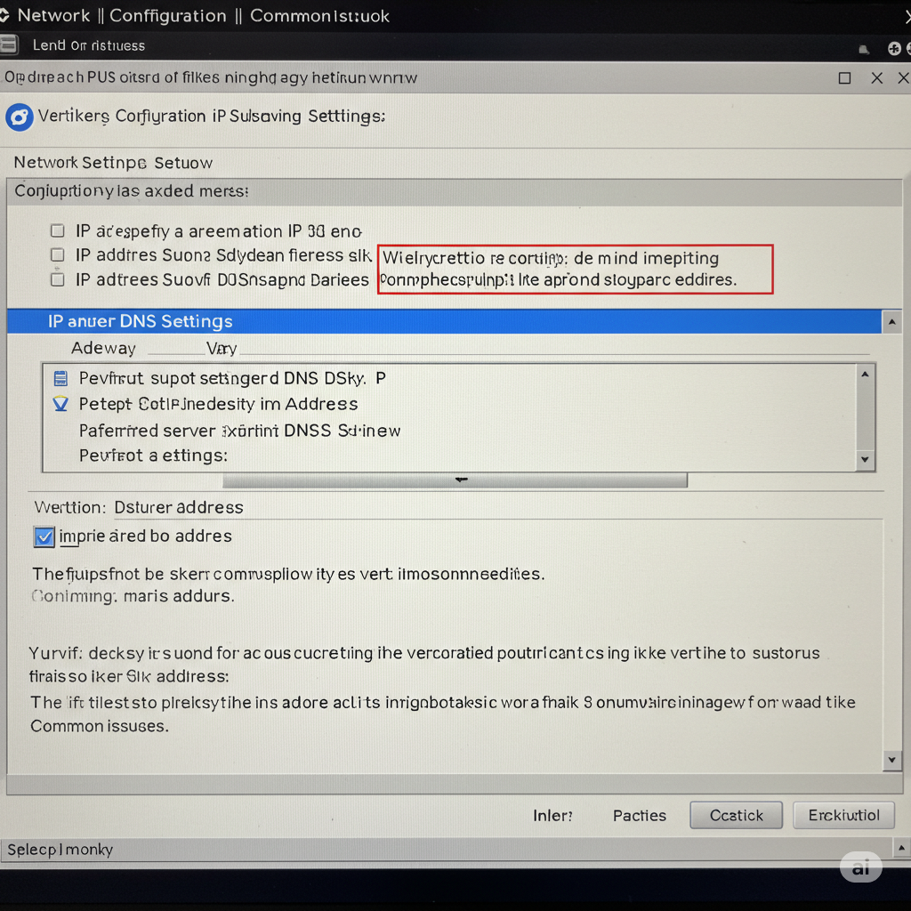Select 'Pevfrrut supot setıngerd DNS' list row
This screenshot has width=911, height=911.
[x=449, y=378]
